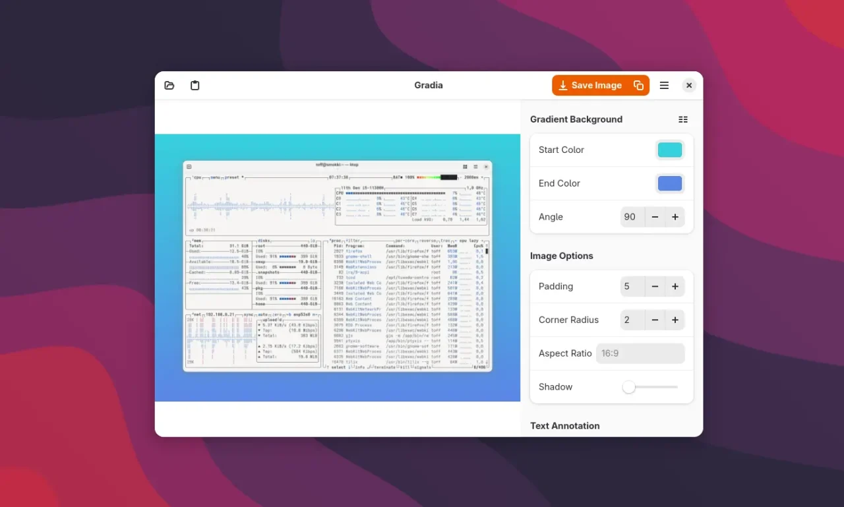The height and width of the screenshot is (507, 844).
Task: Click the Aspect Ratio input field
Action: pos(640,353)
